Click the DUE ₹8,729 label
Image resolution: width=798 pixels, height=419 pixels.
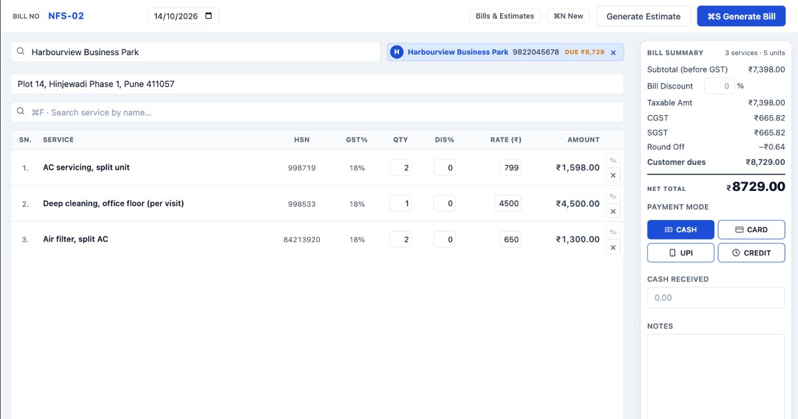click(x=585, y=52)
